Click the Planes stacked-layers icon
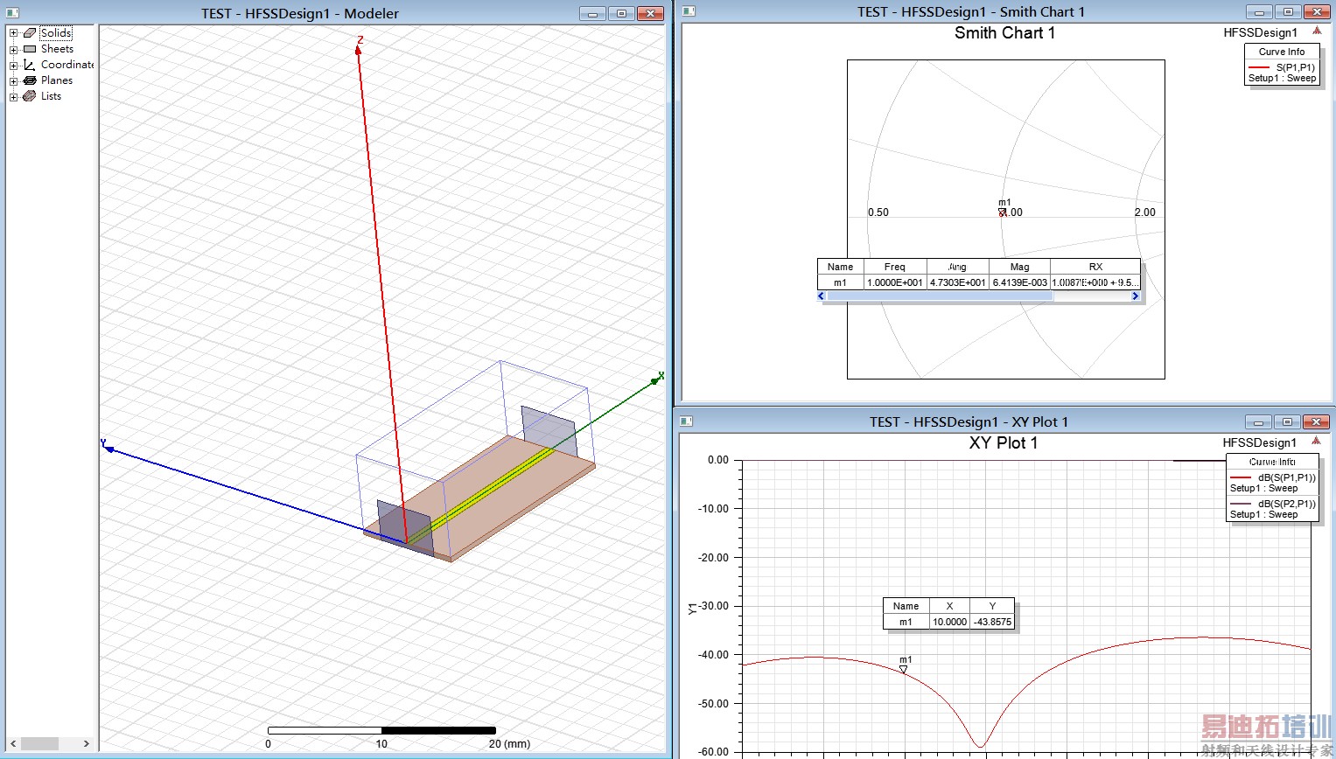 [30, 80]
